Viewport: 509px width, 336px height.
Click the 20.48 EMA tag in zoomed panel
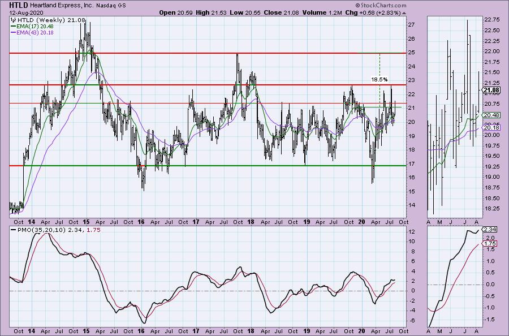pyautogui.click(x=491, y=115)
